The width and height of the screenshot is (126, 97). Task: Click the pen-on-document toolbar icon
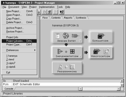click(50, 12)
